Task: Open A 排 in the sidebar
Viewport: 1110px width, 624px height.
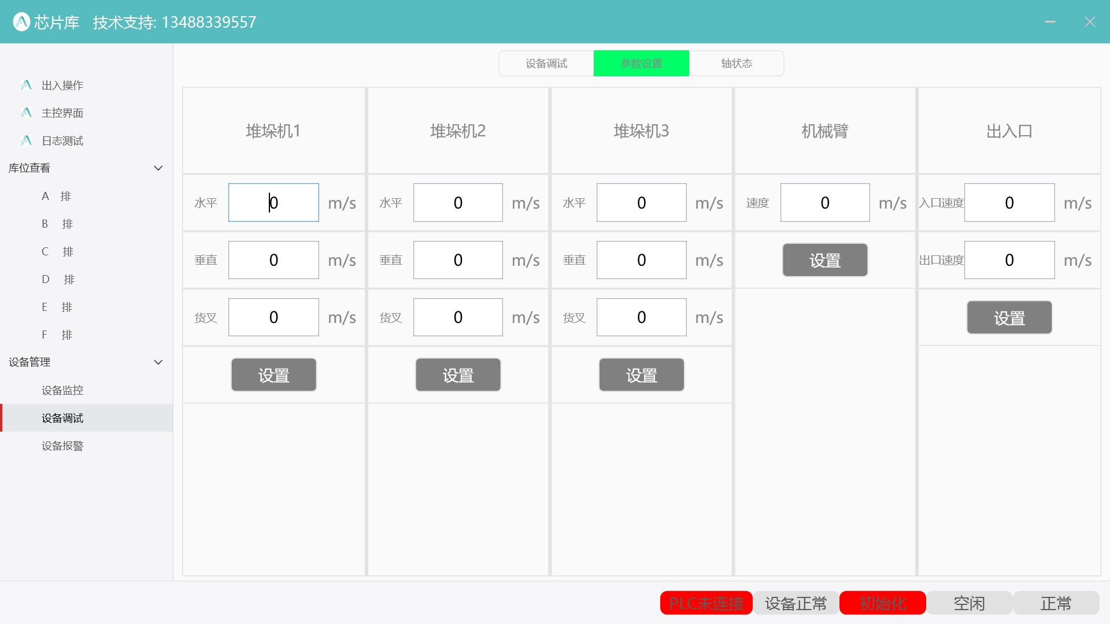Action: pos(56,196)
